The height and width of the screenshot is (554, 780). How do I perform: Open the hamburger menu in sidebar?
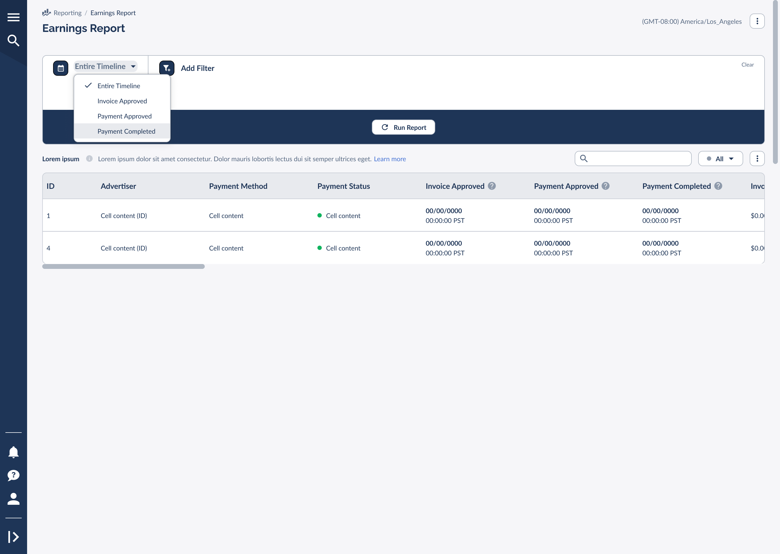[x=13, y=17]
